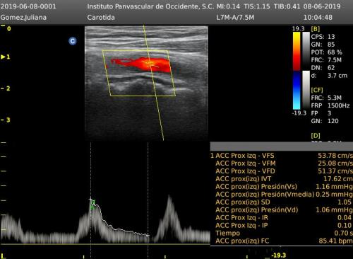Click the red-yellow color velocity scale bar
The height and width of the screenshot is (259, 353).
[x=297, y=51]
